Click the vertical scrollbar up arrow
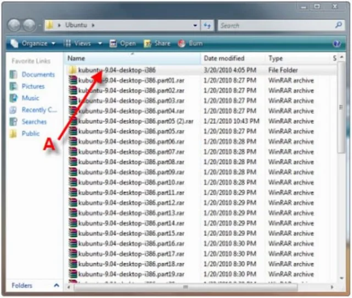 342,57
